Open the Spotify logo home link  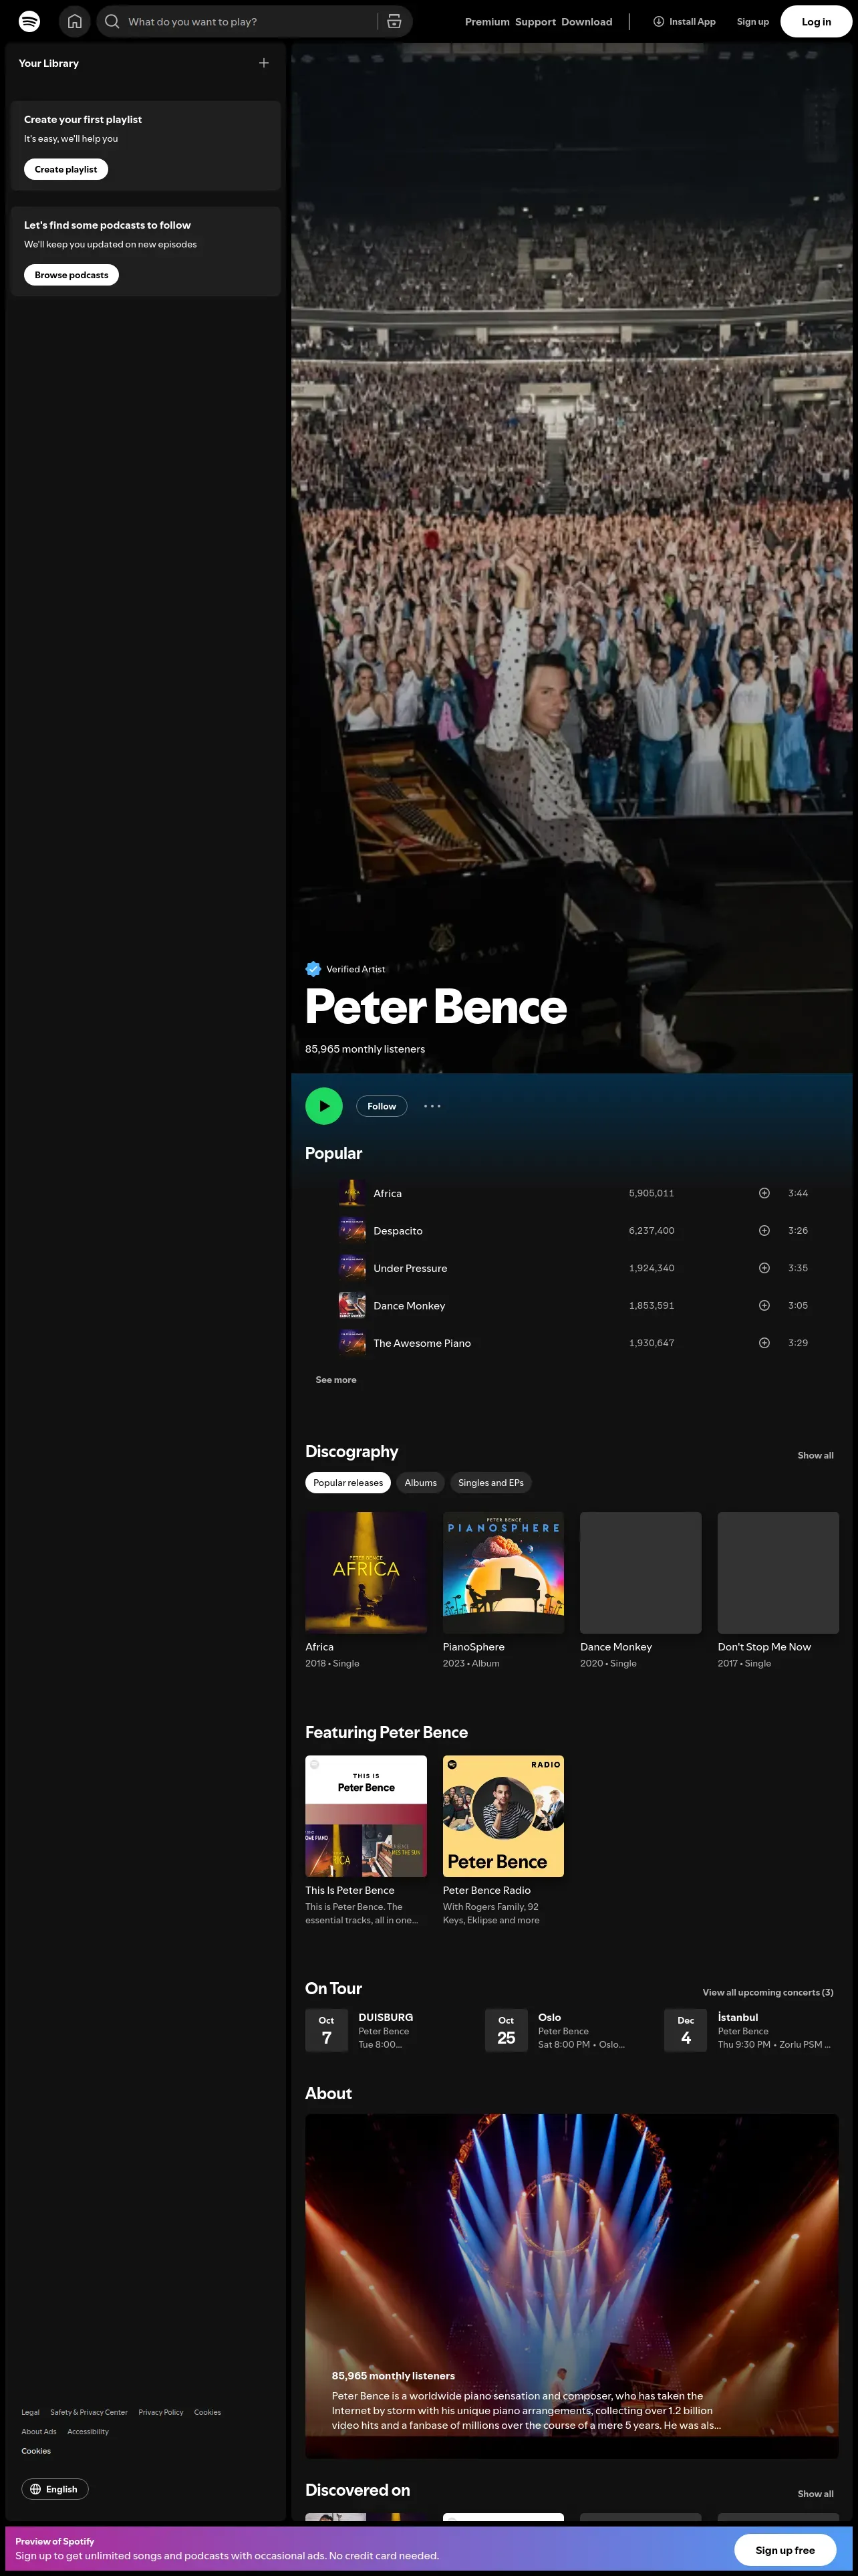coord(30,21)
